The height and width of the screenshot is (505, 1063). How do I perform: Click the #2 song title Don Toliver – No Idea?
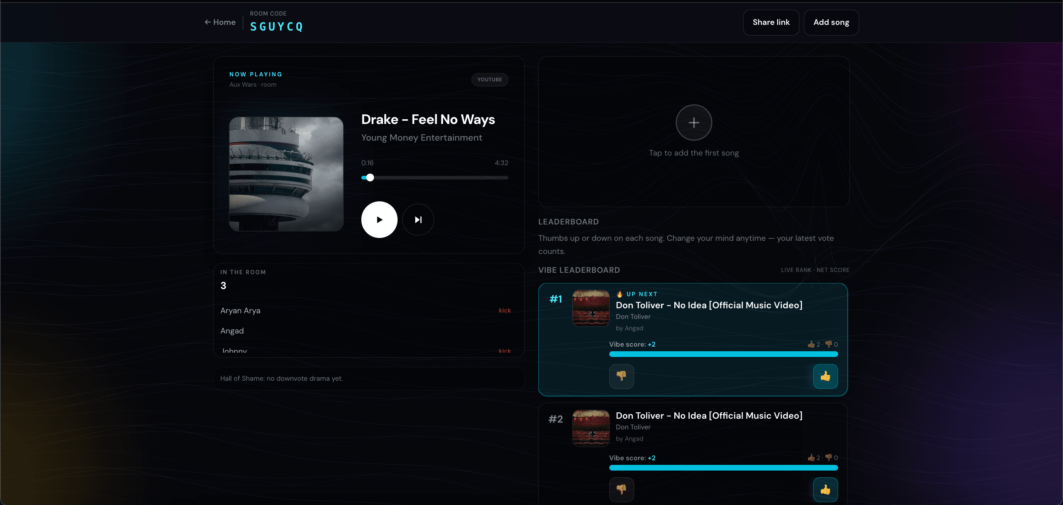709,416
